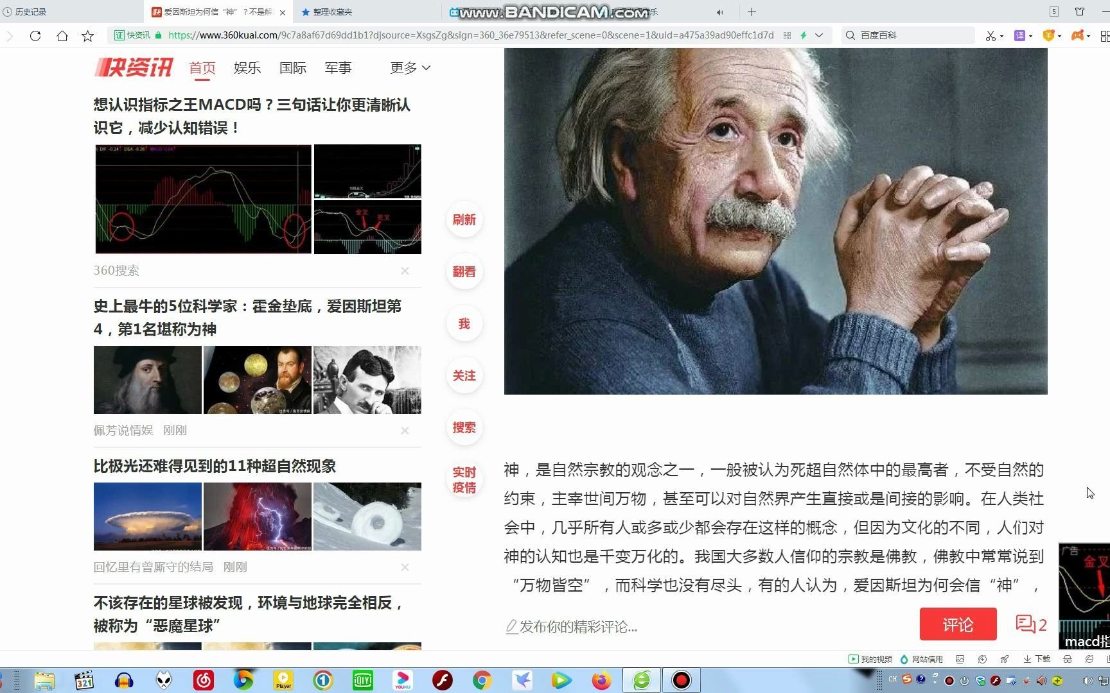Launch Flash Player taskbar icon
1110x693 pixels.
point(443,680)
